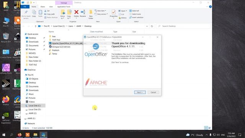Select the Temp folder in file list
Viewport: 245px width, 138px height.
pos(53,54)
